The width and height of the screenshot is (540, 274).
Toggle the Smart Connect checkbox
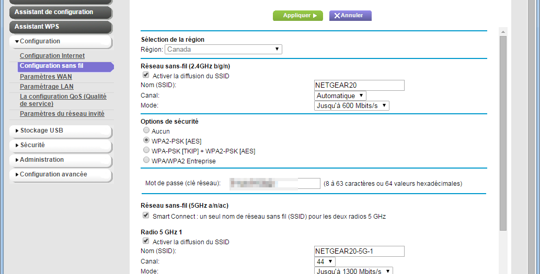(146, 216)
